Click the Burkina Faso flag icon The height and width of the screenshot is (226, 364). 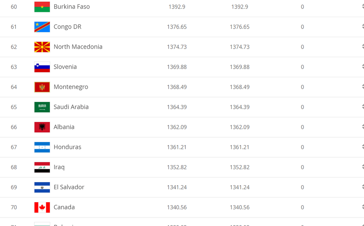42,7
